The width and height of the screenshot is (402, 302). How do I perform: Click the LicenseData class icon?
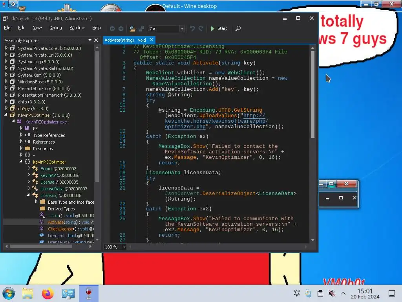[35, 188]
